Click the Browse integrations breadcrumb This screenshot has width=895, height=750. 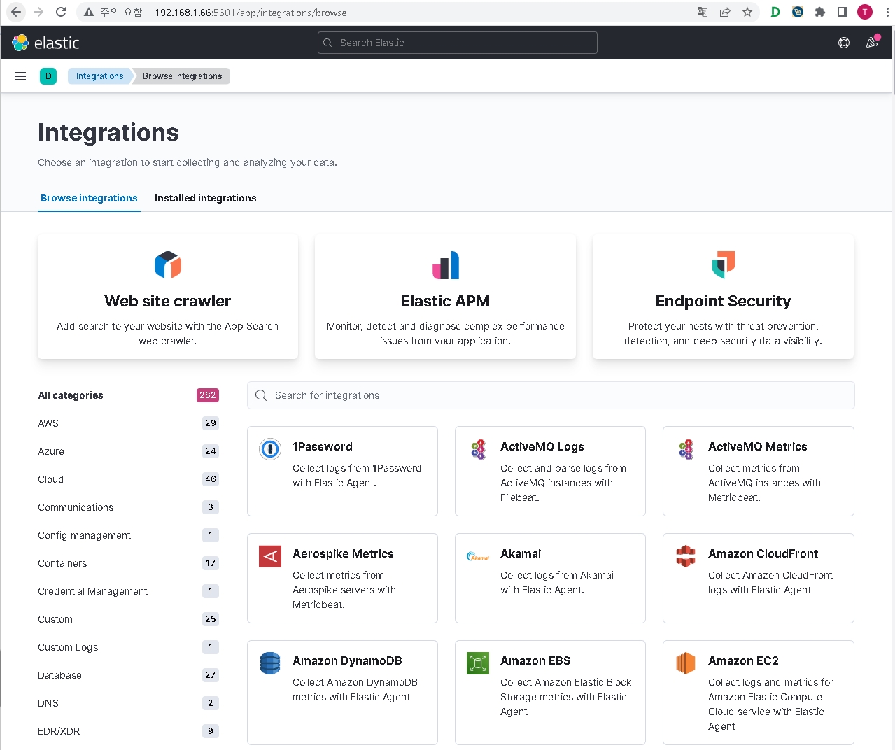[x=182, y=76]
